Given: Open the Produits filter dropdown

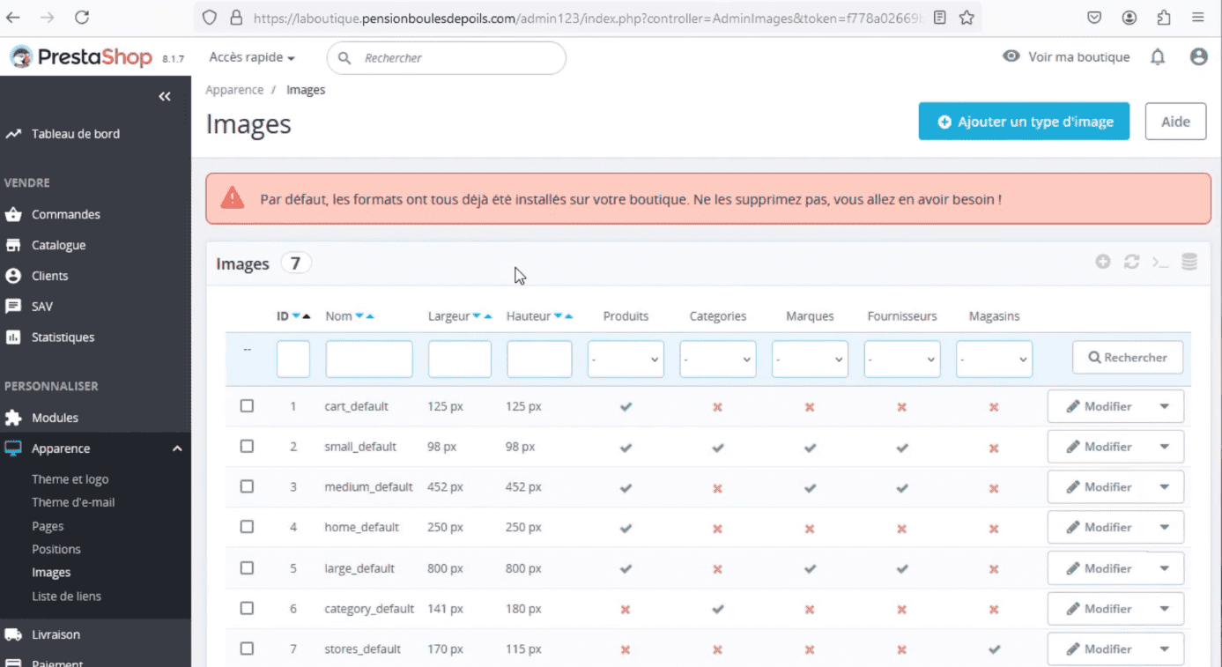Looking at the screenshot, I should 626,359.
